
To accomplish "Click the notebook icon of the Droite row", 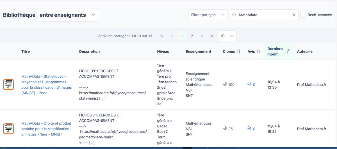I will 8,129.
